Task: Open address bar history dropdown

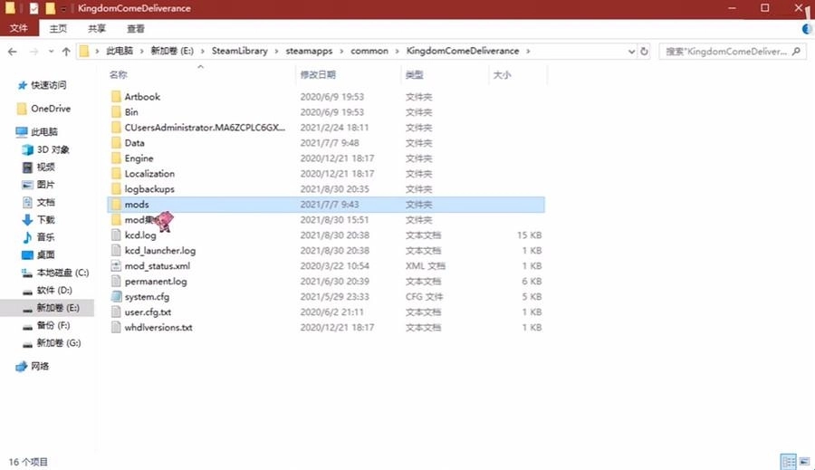Action: click(630, 52)
